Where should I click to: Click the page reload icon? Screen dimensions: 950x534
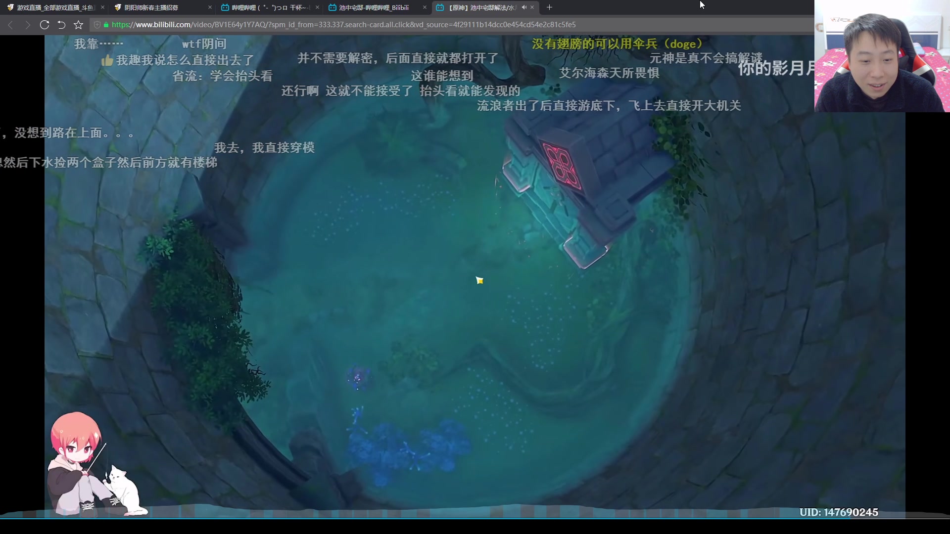(x=44, y=25)
